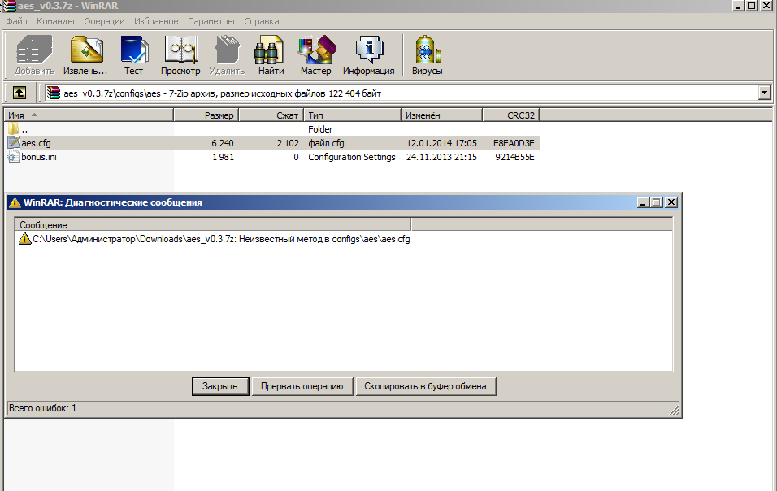The image size is (777, 491).
Task: Click the dialog resize grip corner
Action: [674, 409]
